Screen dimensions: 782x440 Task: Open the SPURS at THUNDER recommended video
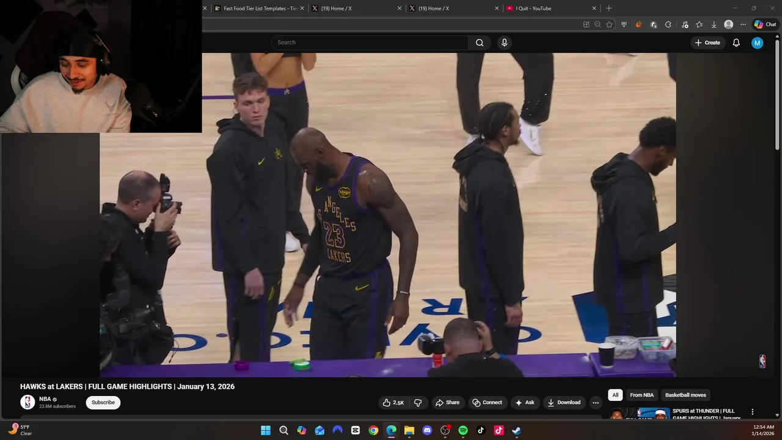point(675,414)
